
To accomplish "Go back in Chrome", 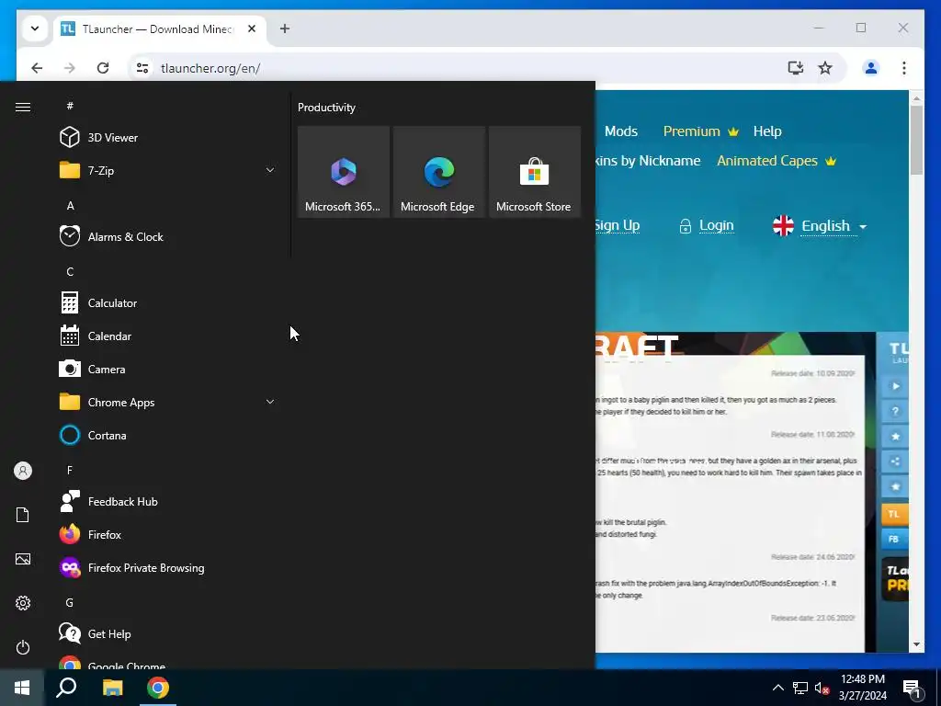I will 37,68.
